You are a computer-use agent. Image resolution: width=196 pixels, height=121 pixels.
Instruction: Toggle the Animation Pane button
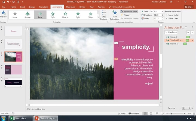click(129, 11)
